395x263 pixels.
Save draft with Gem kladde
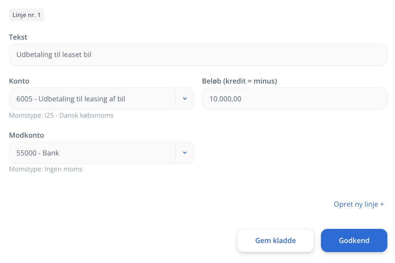(275, 240)
